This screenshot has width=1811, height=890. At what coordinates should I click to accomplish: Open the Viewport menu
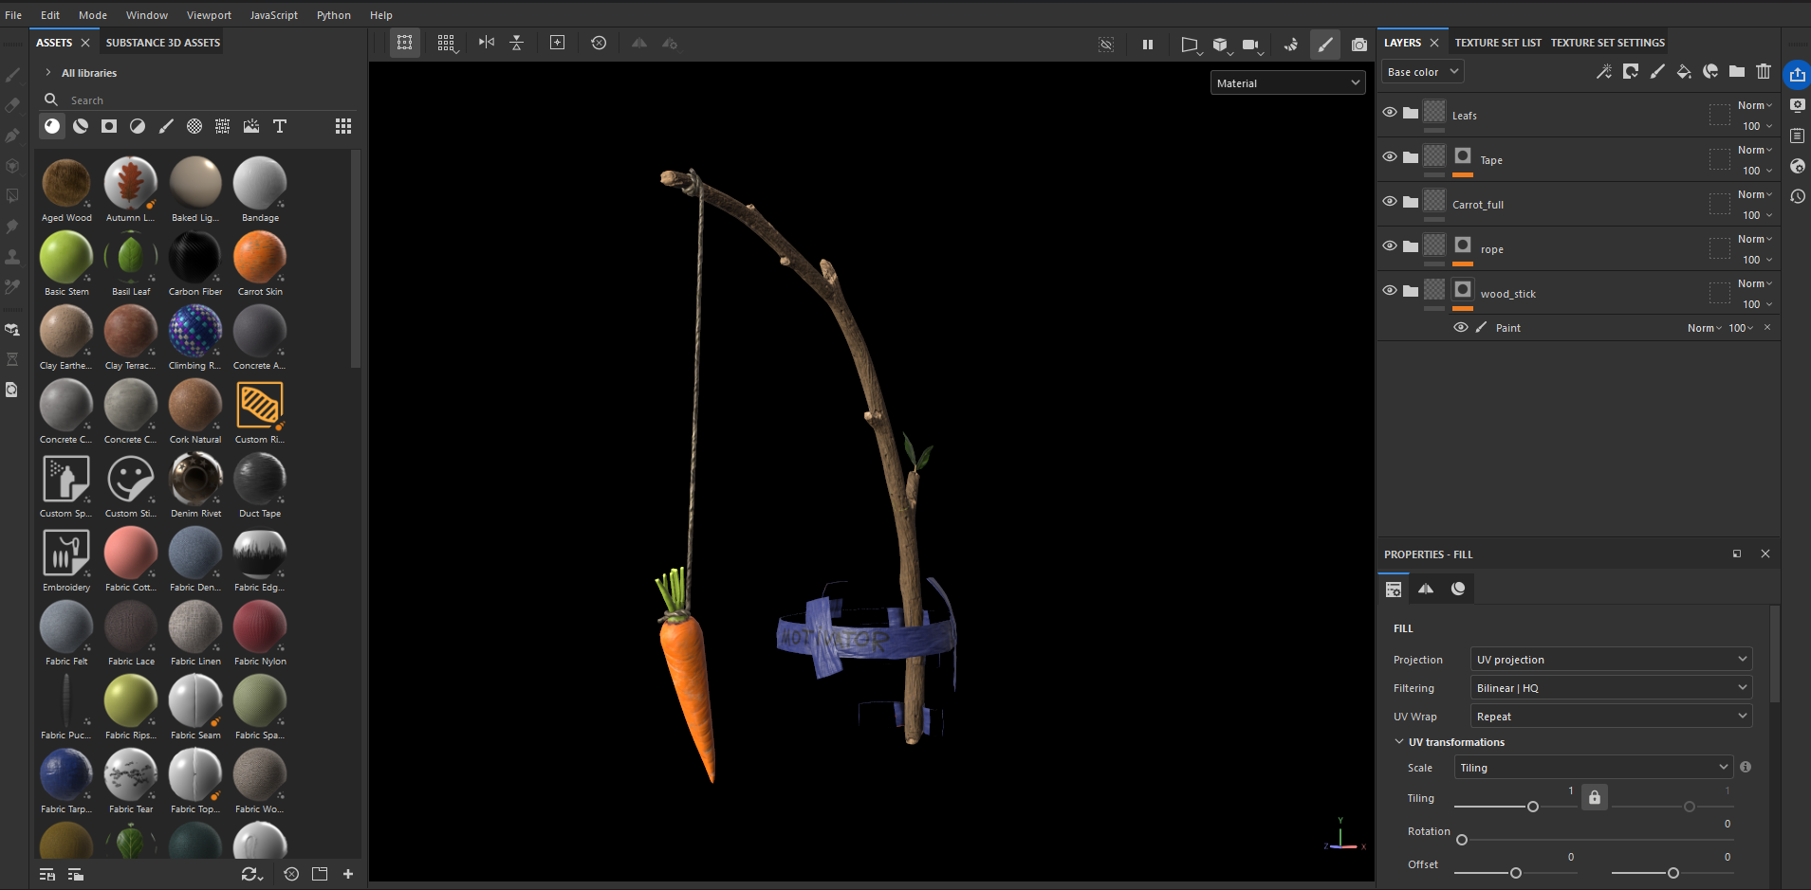[209, 15]
